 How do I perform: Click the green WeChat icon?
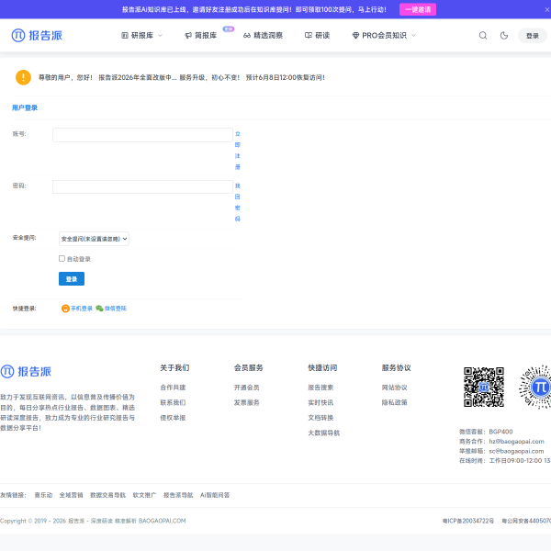99,309
